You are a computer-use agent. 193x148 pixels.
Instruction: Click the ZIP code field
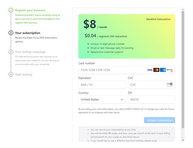[151, 100]
